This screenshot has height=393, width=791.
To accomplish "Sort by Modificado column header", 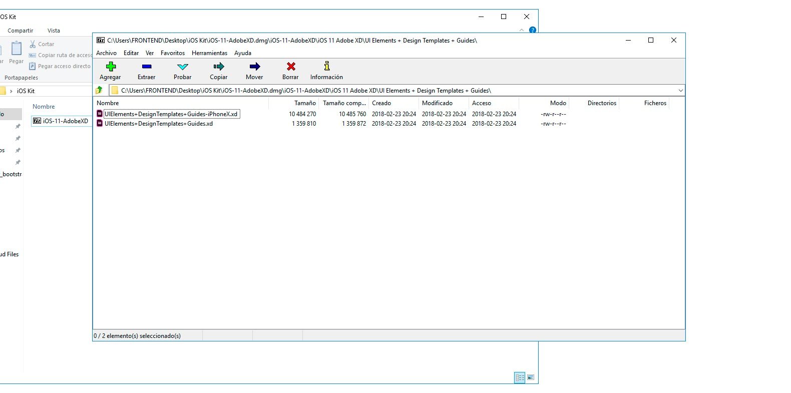I will (x=437, y=103).
